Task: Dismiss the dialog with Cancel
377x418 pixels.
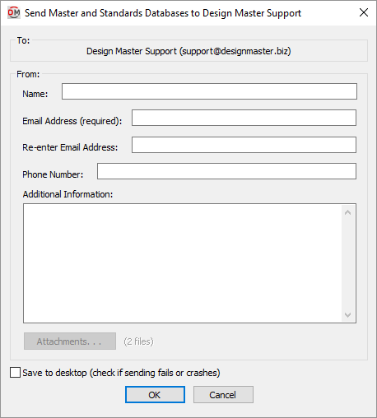Action: point(223,395)
